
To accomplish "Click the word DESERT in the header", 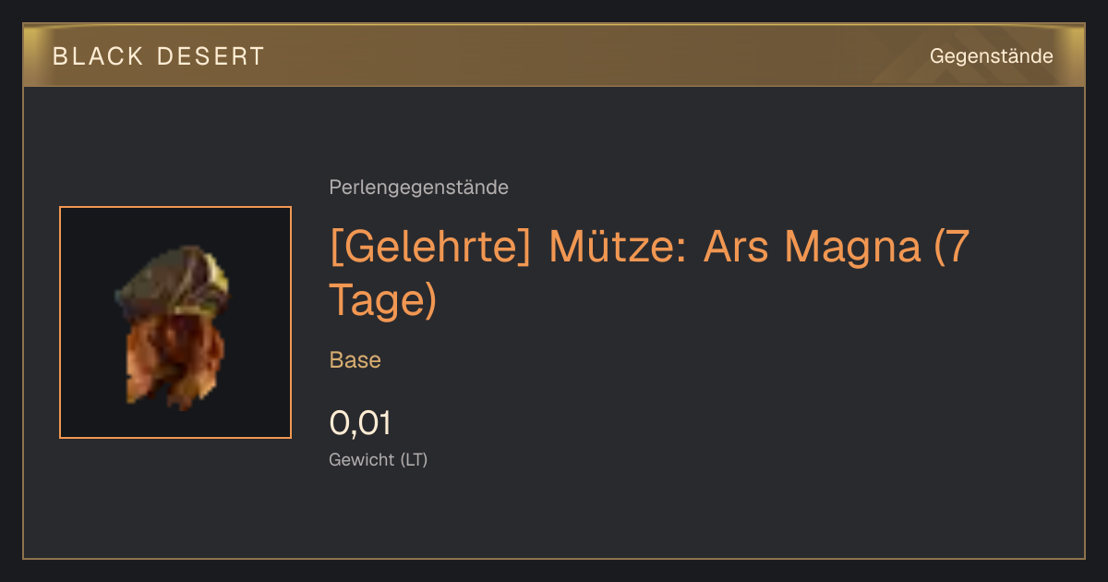I will (211, 56).
